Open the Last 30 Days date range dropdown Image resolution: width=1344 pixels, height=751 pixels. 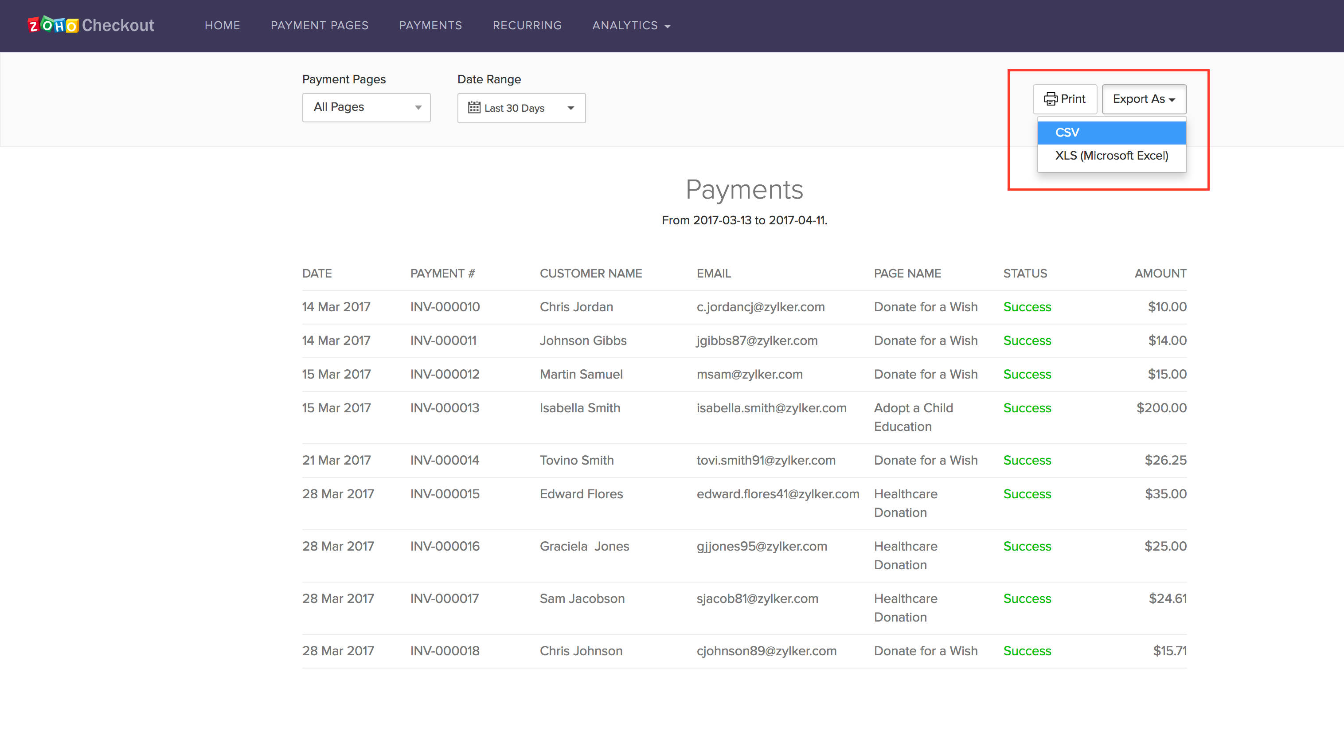click(x=521, y=108)
